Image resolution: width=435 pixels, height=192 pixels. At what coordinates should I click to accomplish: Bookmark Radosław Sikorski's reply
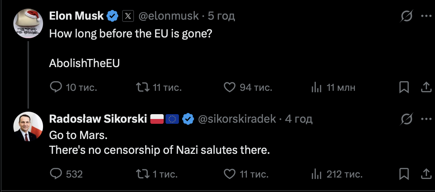pos(404,173)
